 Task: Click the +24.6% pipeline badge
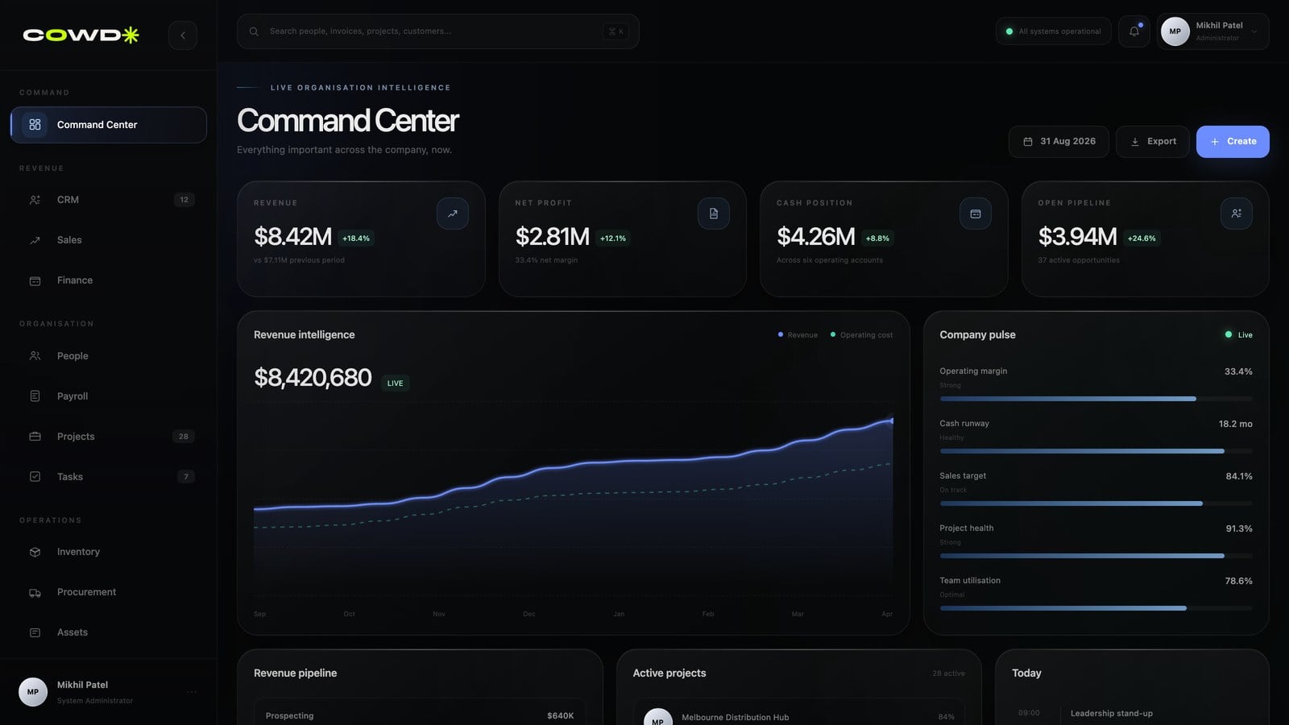[x=1142, y=238]
